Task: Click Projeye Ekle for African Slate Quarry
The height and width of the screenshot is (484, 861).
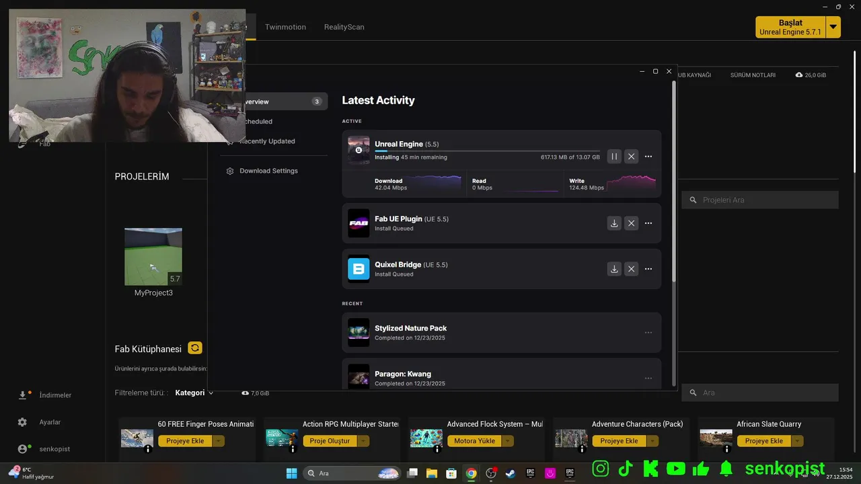Action: click(x=763, y=441)
